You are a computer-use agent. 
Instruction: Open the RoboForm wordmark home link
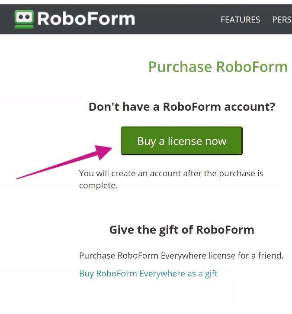click(x=86, y=19)
